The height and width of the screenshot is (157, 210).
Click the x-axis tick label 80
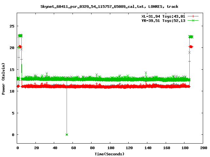pos(92,148)
